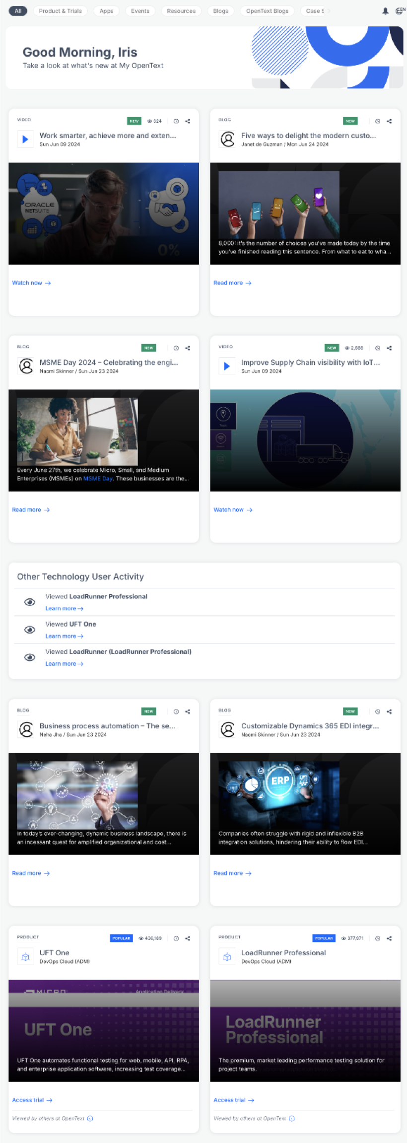Click author avatar for Neha Jha
Viewport: 407px width, 1143px height.
coord(26,730)
